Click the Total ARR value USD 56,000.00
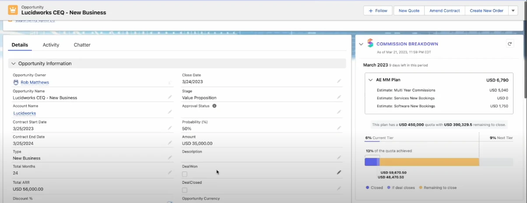 (28, 189)
